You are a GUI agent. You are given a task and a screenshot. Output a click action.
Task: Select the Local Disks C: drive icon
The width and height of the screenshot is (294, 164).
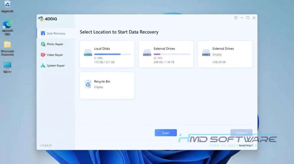point(88,52)
